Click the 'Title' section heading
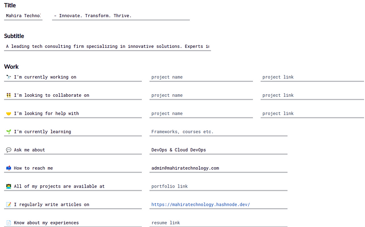This screenshot has height=227, width=365. (10, 5)
